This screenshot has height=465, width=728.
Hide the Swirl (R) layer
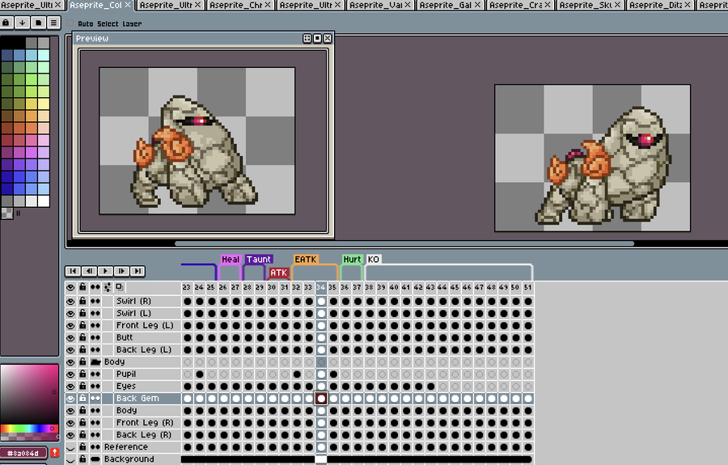pos(70,301)
